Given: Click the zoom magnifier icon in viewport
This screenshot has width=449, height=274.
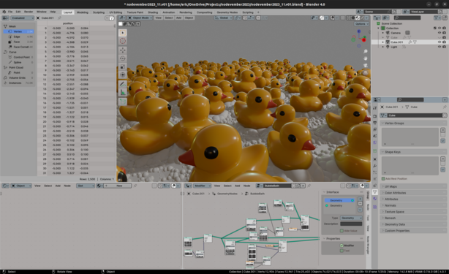Looking at the screenshot, I should coord(366,51).
